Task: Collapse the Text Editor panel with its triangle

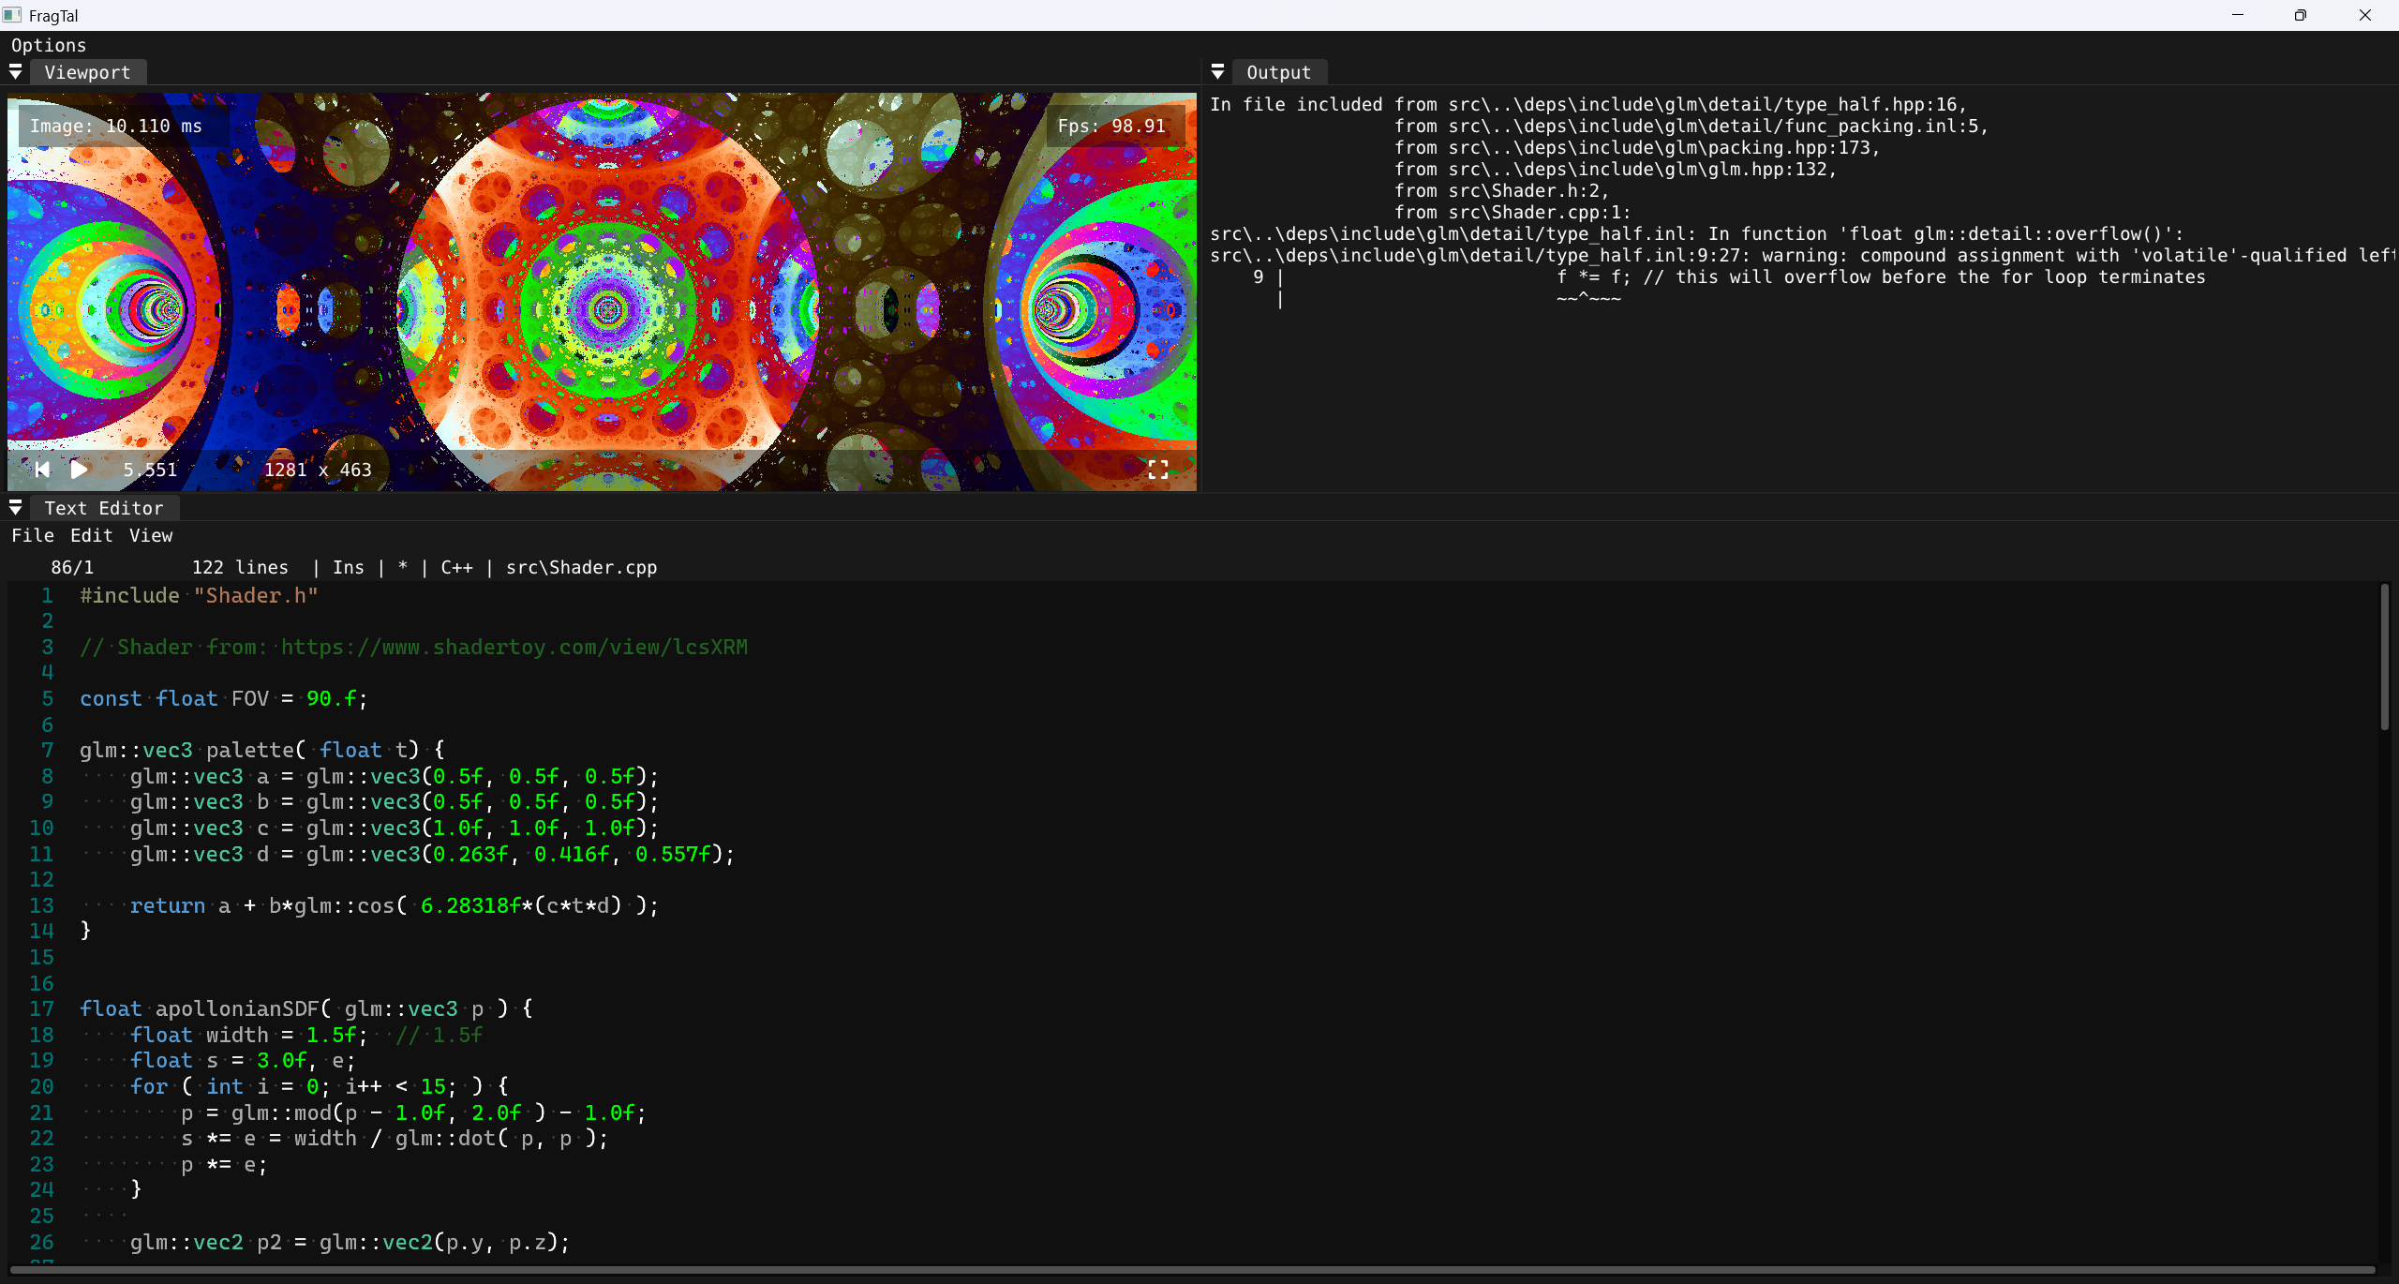Action: pyautogui.click(x=16, y=508)
